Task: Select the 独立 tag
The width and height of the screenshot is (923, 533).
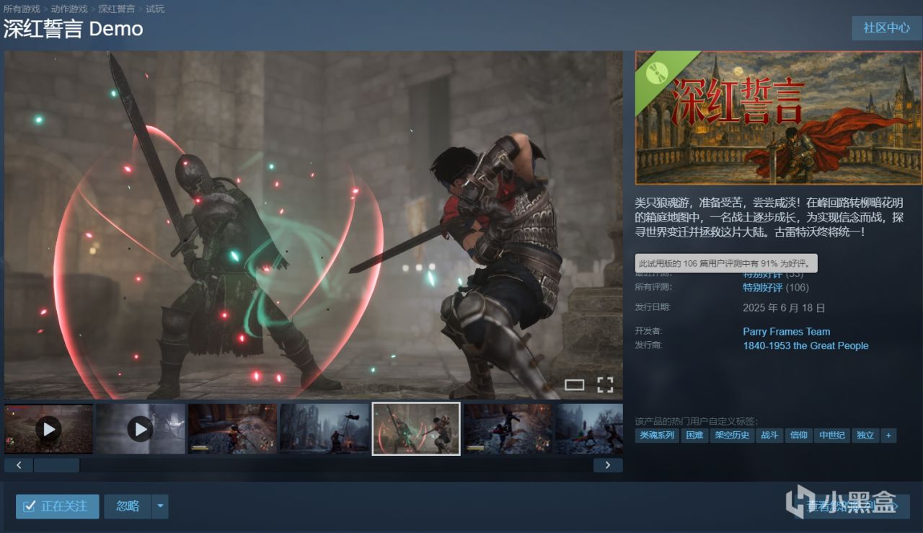Action: (x=865, y=436)
